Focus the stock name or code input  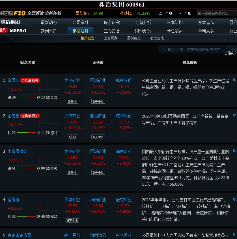point(217,13)
